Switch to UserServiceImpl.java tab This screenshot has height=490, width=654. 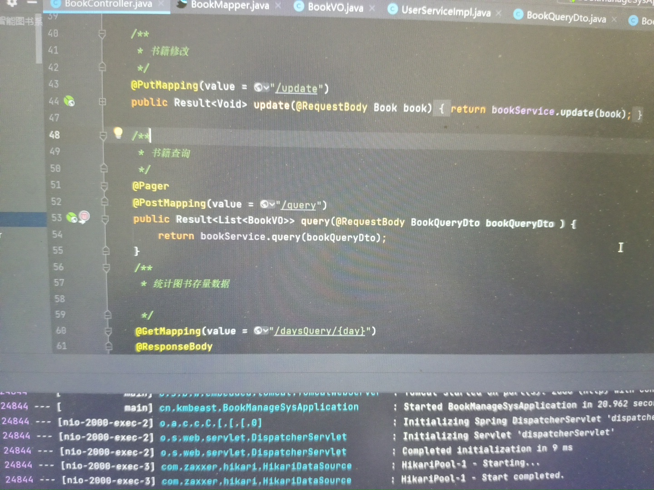click(446, 11)
